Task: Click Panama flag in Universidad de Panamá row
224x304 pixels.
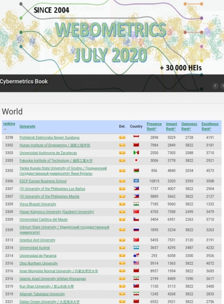Action: pyautogui.click(x=136, y=255)
